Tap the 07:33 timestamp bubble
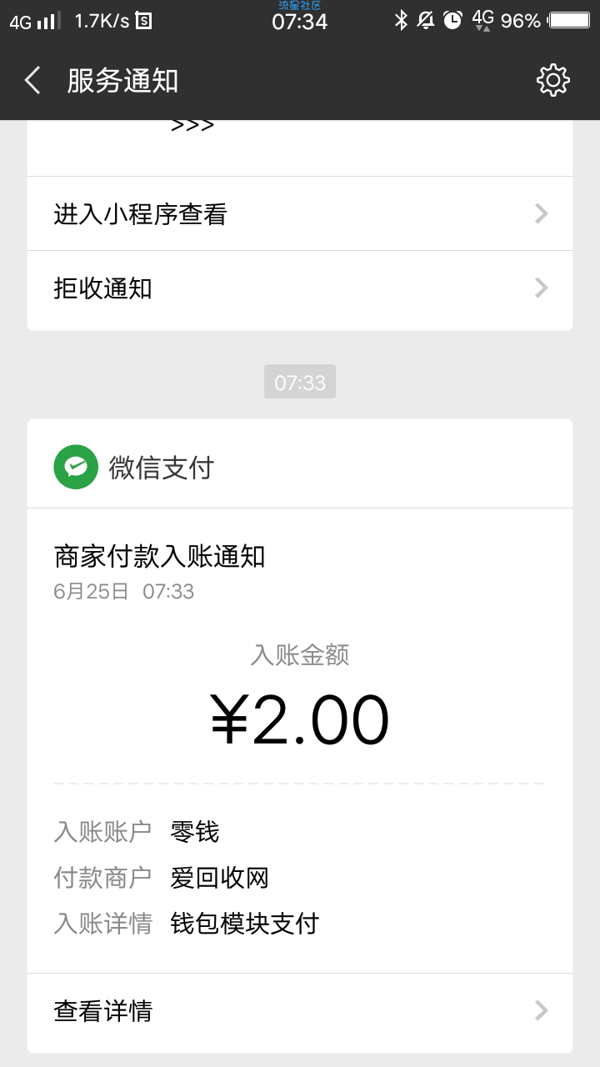 click(300, 383)
